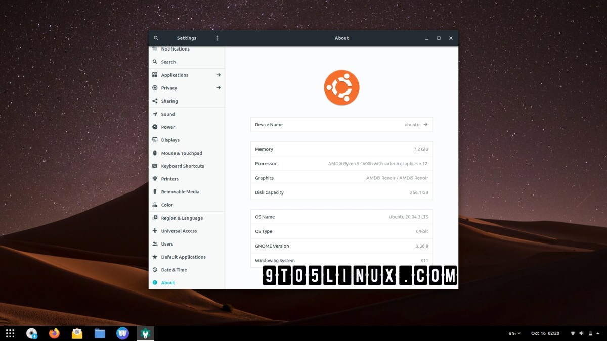Maximize the Settings window
Viewport: 607px width, 341px height.
(439, 38)
